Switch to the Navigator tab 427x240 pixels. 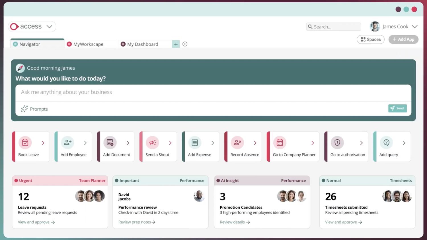click(x=37, y=44)
